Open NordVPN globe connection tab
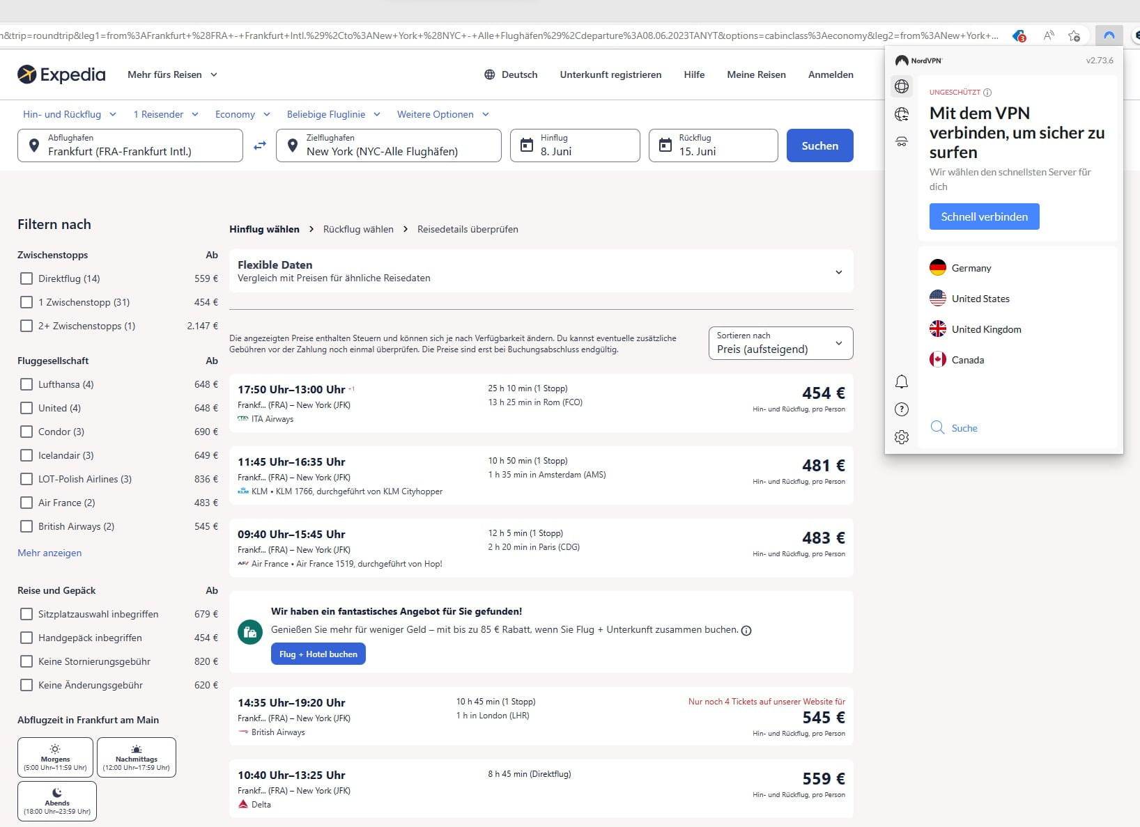The height and width of the screenshot is (827, 1140). pyautogui.click(x=902, y=86)
